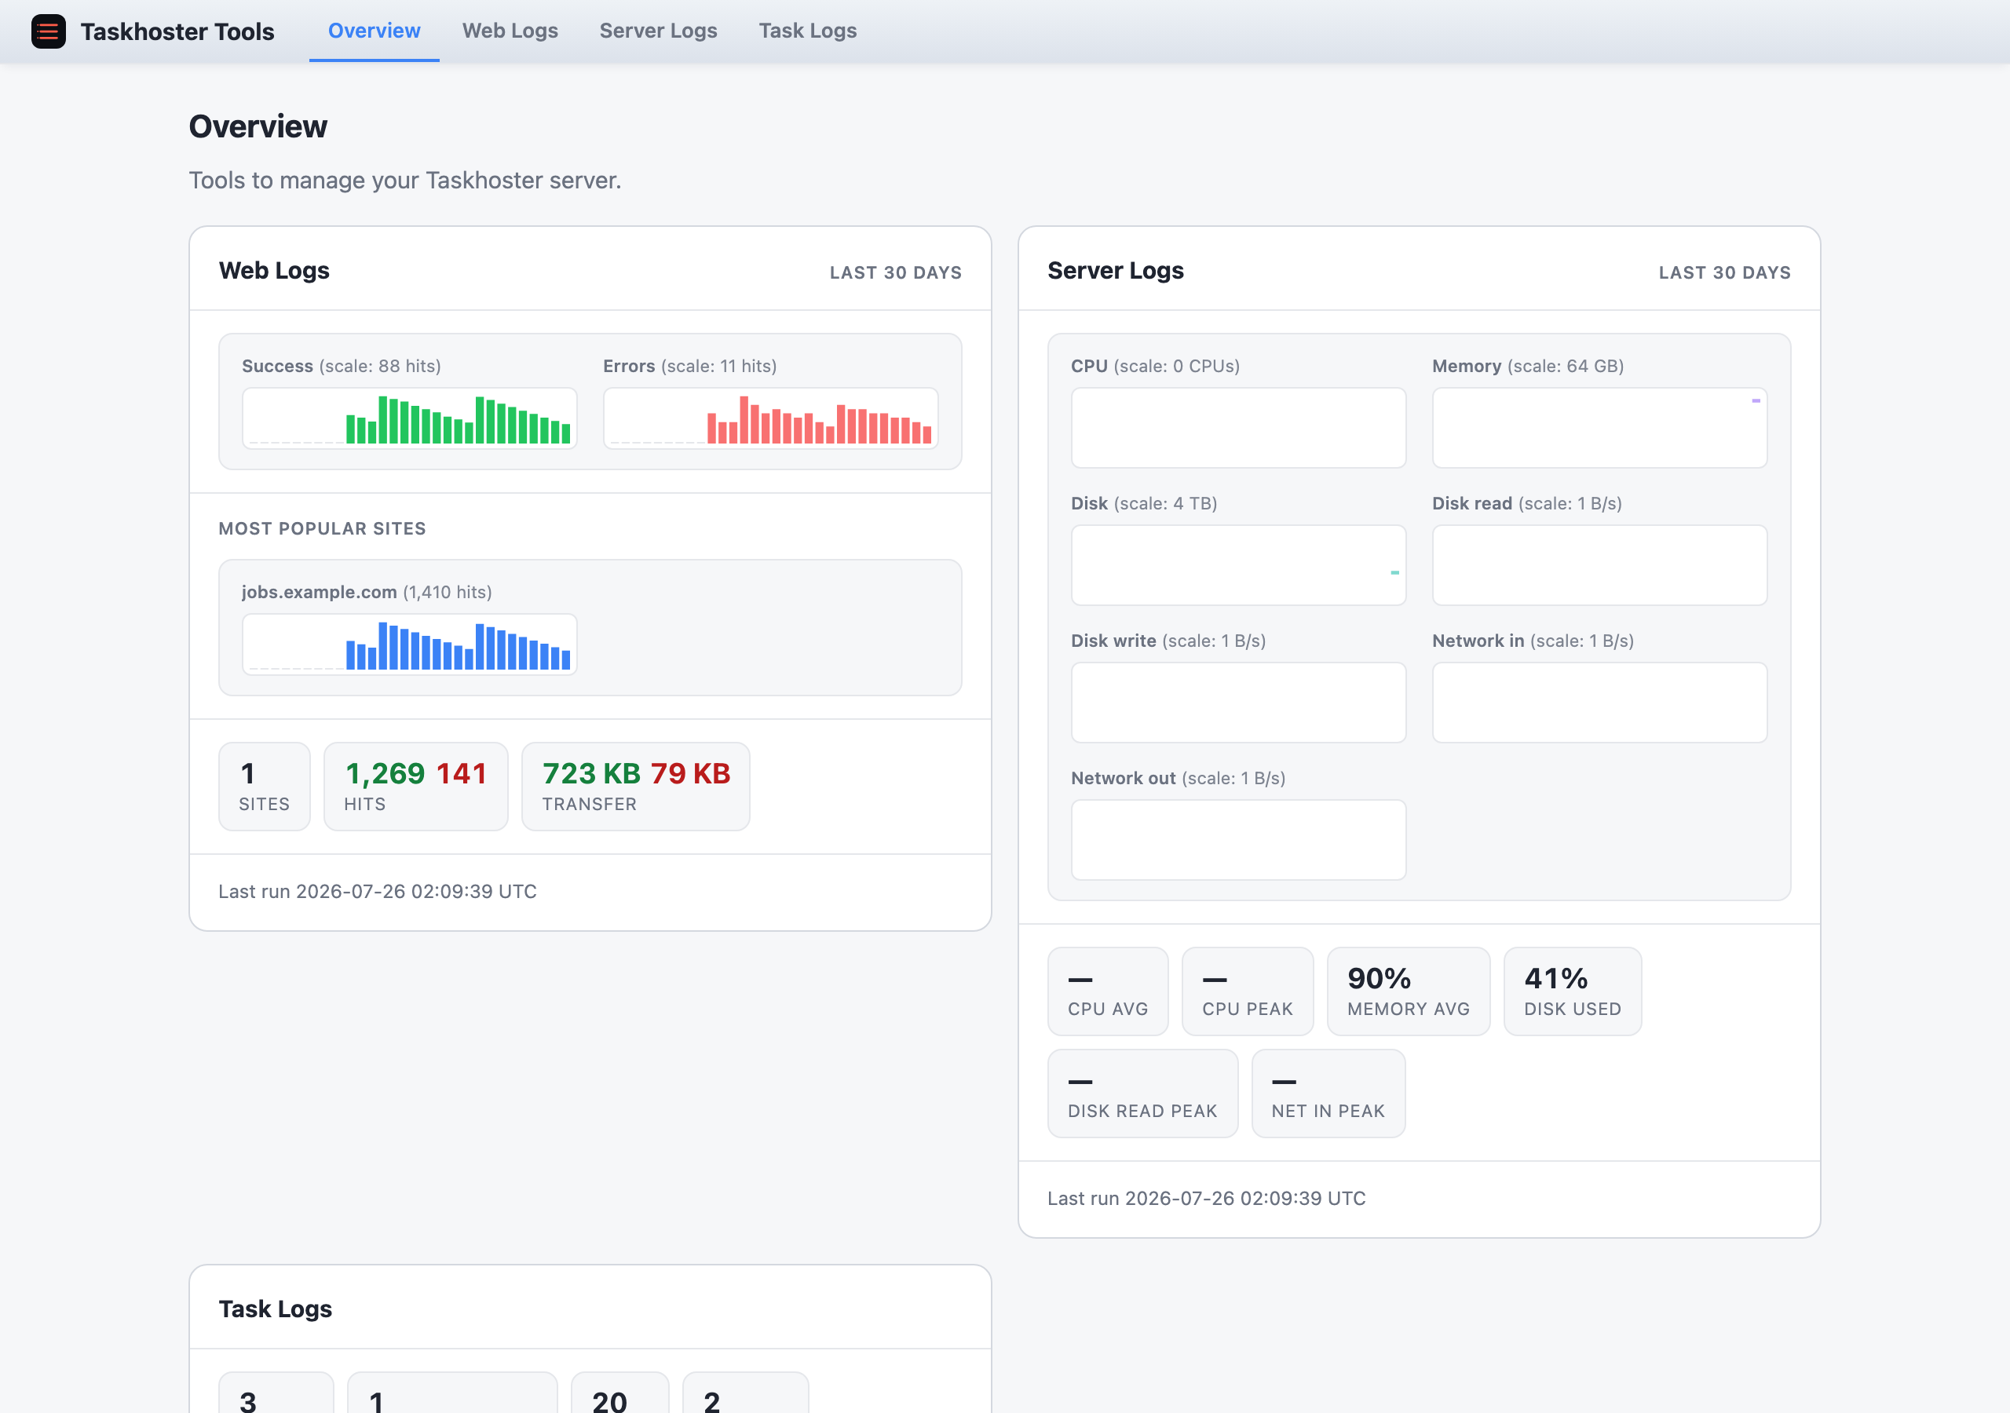The width and height of the screenshot is (2010, 1413).
Task: Click the 1 SITES stat tile
Action: 265,786
